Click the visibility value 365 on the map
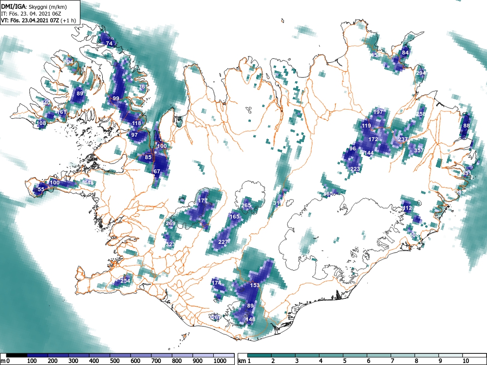 [328, 194]
